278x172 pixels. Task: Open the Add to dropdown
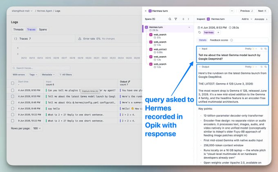pyautogui.click(x=247, y=19)
